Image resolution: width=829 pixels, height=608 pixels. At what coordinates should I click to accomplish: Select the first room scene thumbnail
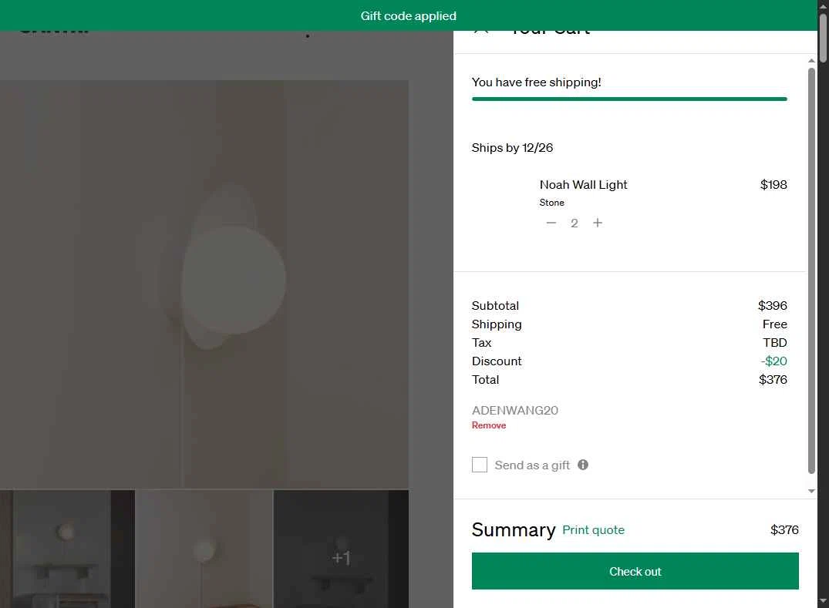67,549
